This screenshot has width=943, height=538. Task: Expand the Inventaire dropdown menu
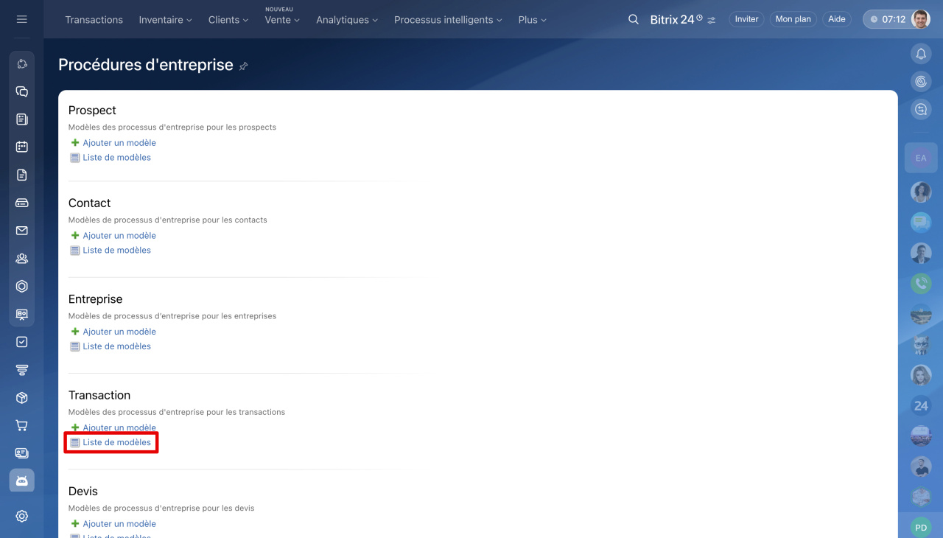[165, 20]
